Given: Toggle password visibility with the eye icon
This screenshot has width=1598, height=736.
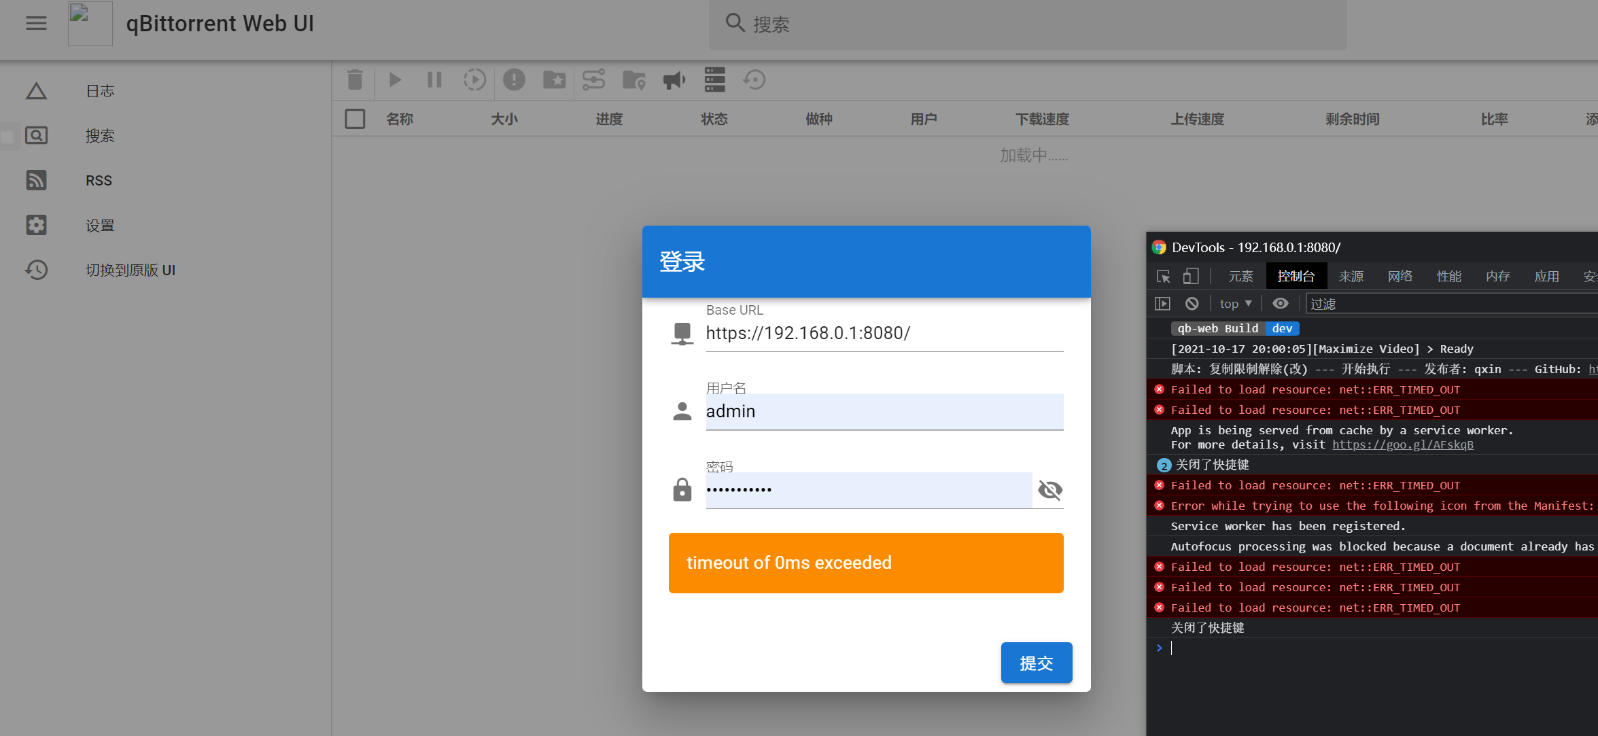Looking at the screenshot, I should coord(1050,489).
